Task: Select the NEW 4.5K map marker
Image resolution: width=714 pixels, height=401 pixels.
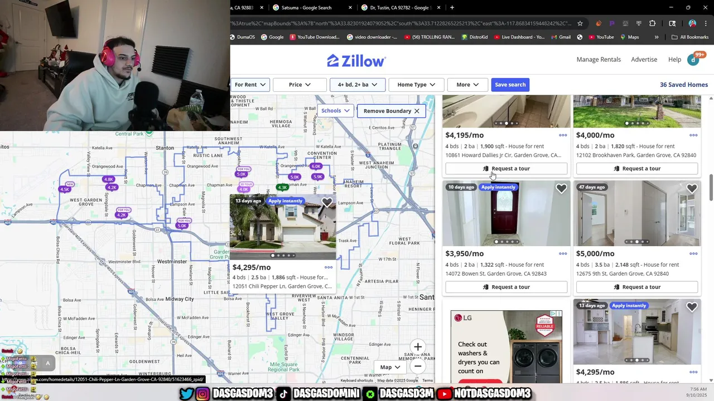Action: [65, 189]
